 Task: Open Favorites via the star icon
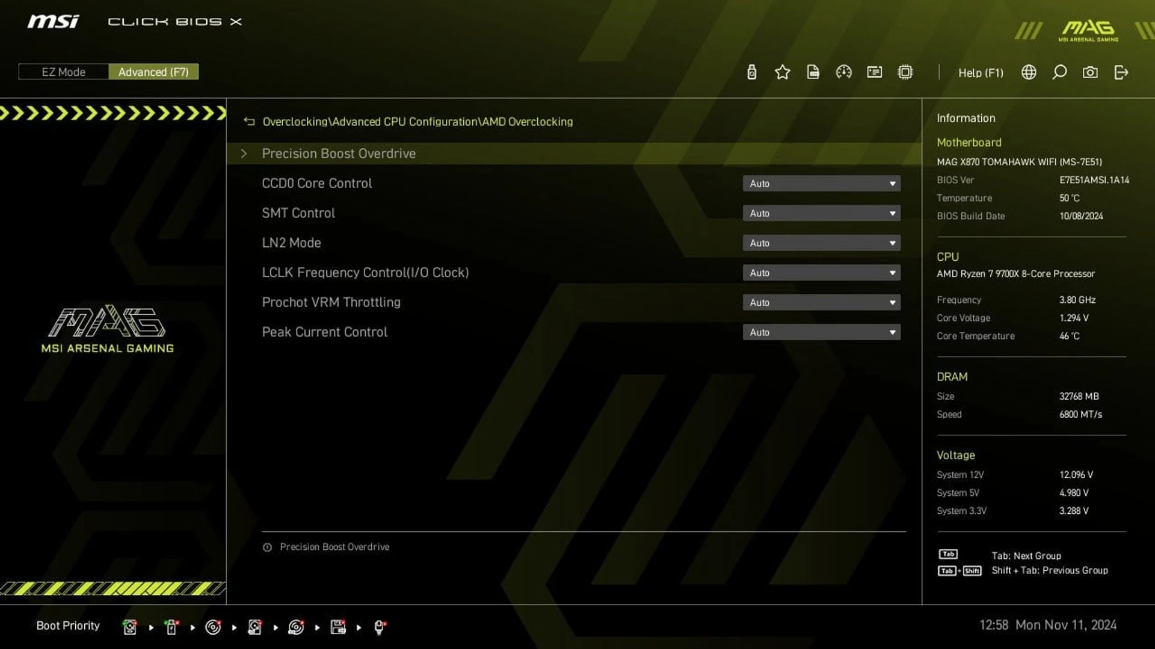782,72
